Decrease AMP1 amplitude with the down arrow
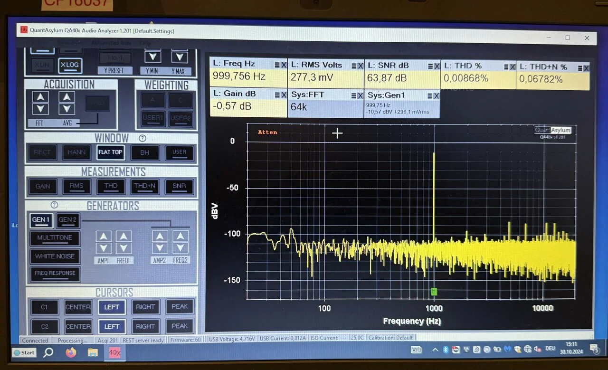608x370 pixels. [x=104, y=248]
